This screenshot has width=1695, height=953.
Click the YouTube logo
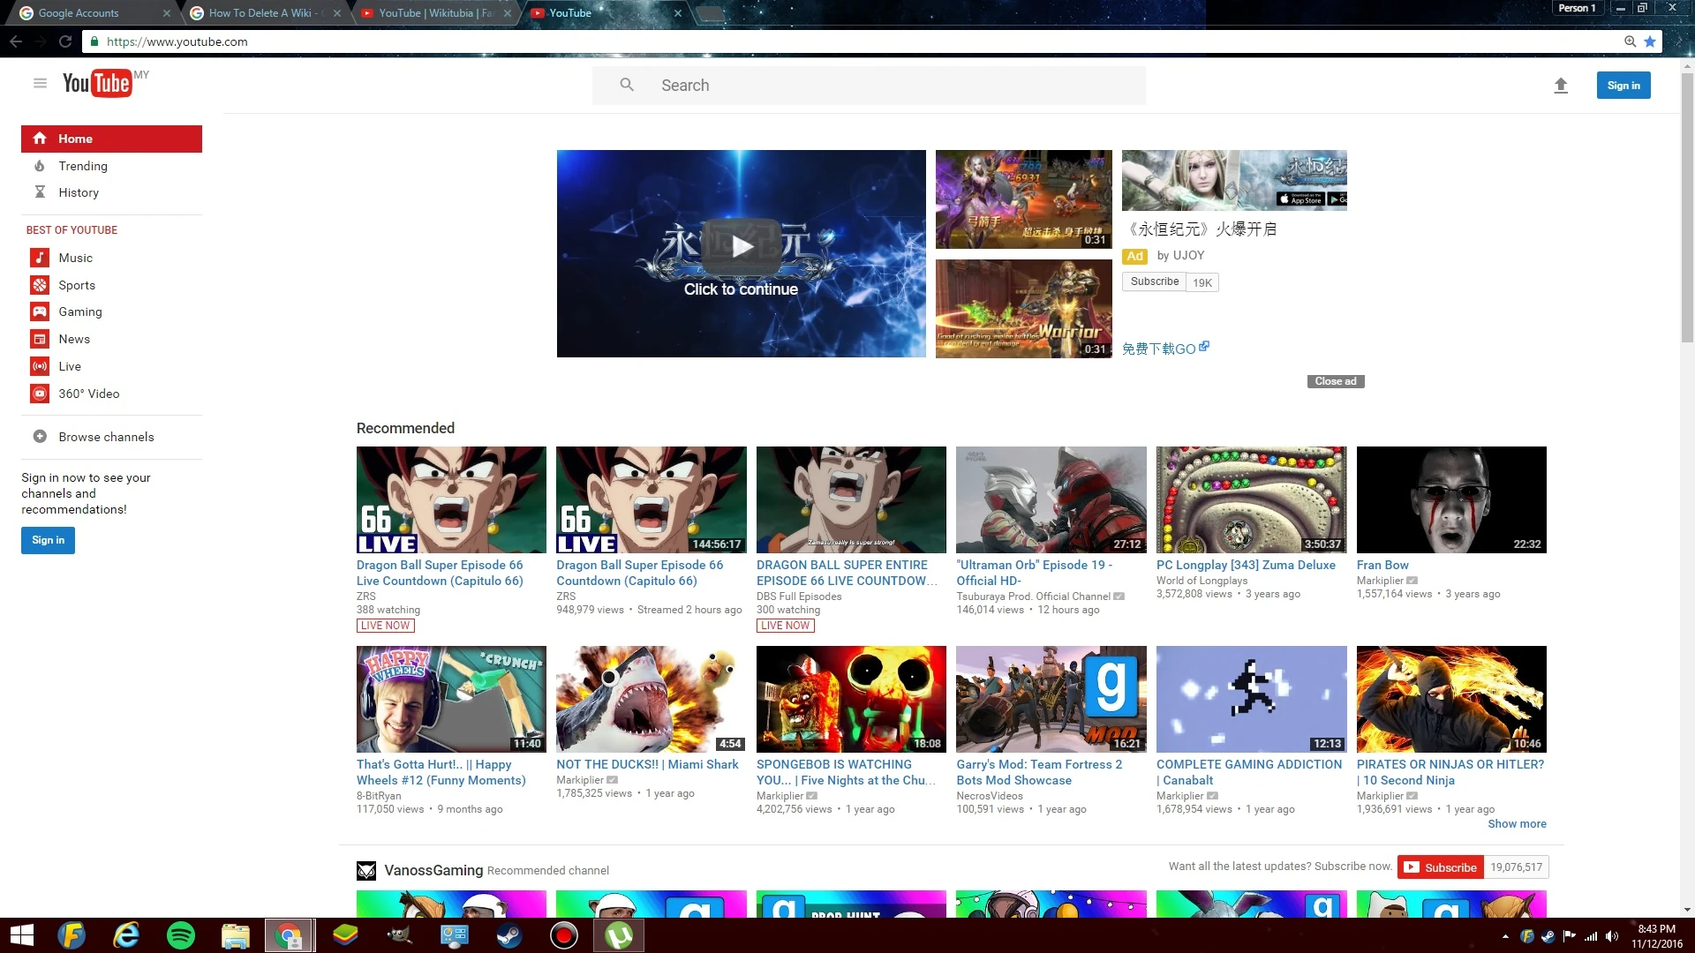(x=97, y=84)
